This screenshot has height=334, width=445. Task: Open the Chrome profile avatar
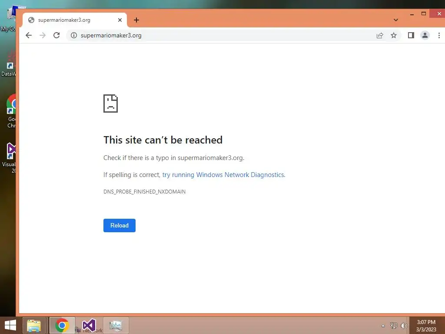pyautogui.click(x=425, y=35)
